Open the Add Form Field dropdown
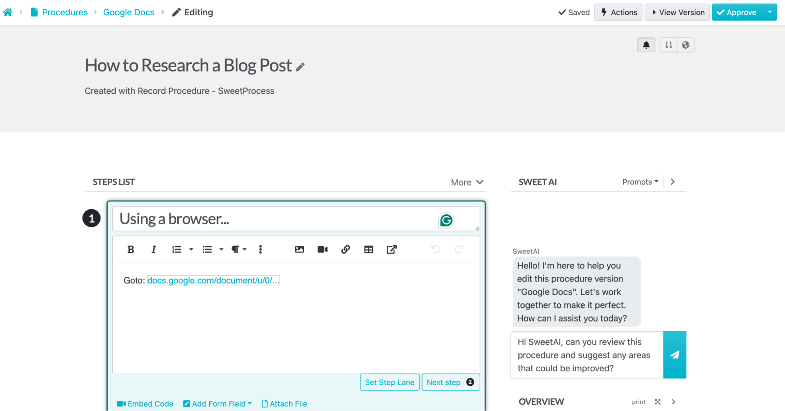This screenshot has height=411, width=785. [x=218, y=404]
